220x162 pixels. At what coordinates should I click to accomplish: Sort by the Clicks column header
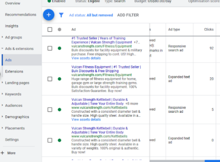(209, 30)
